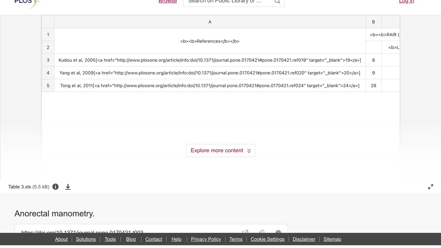Select column A header in the spreadsheet
Viewport: 441px width, 248px height.
210,22
